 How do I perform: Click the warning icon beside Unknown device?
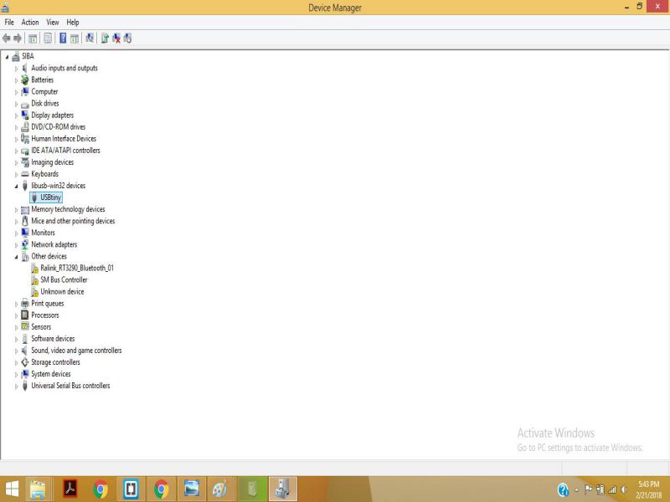tap(34, 291)
